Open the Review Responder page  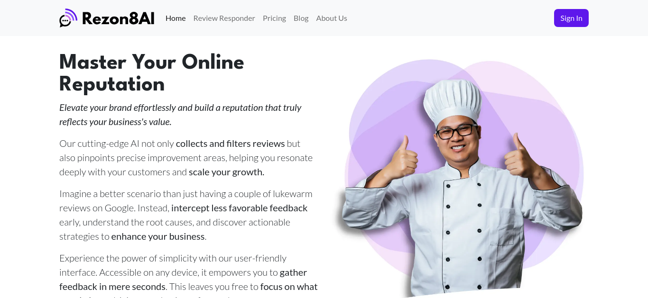(x=224, y=18)
